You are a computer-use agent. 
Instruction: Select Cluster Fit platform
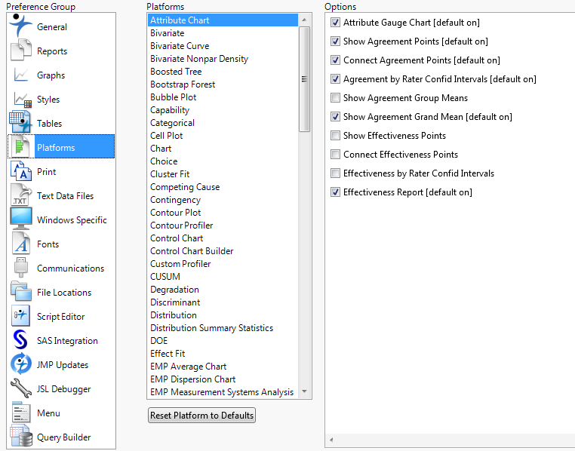coord(223,174)
